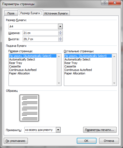Select По умолч. in Остальные страницы list

pyautogui.click(x=88, y=56)
